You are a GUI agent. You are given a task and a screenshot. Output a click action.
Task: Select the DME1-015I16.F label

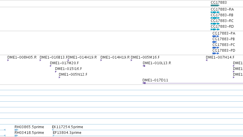click(69, 69)
